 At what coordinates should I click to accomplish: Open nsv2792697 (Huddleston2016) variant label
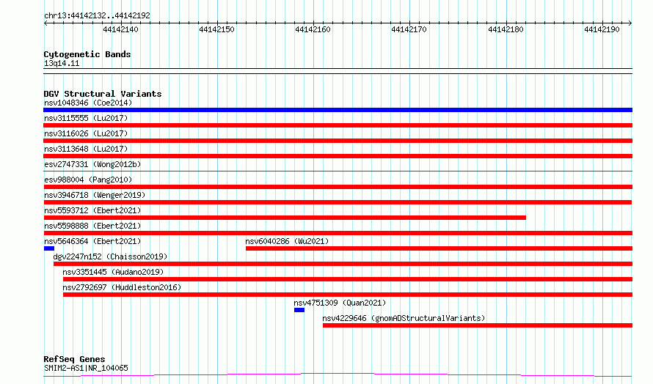(122, 287)
